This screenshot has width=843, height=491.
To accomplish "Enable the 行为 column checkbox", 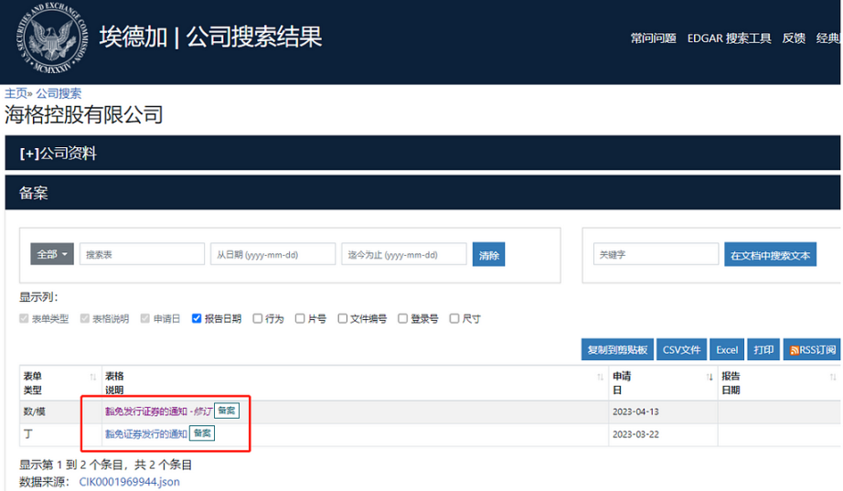I will [x=258, y=319].
